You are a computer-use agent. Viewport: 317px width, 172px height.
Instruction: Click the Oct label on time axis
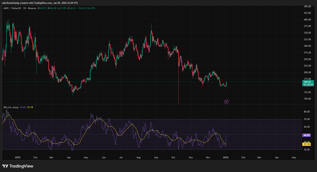tap(173, 157)
